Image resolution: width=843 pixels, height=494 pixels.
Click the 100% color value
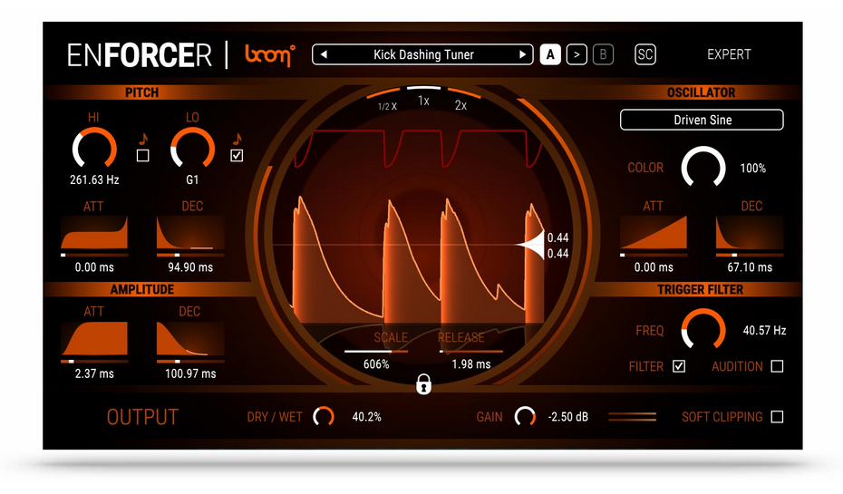[x=752, y=169]
